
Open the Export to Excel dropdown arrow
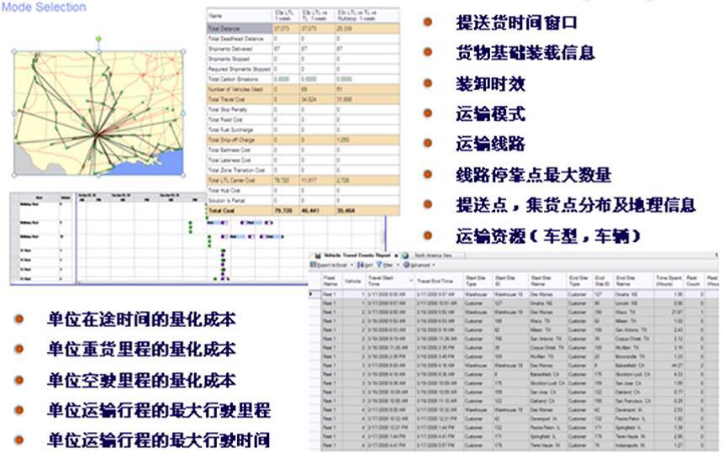[x=353, y=264]
